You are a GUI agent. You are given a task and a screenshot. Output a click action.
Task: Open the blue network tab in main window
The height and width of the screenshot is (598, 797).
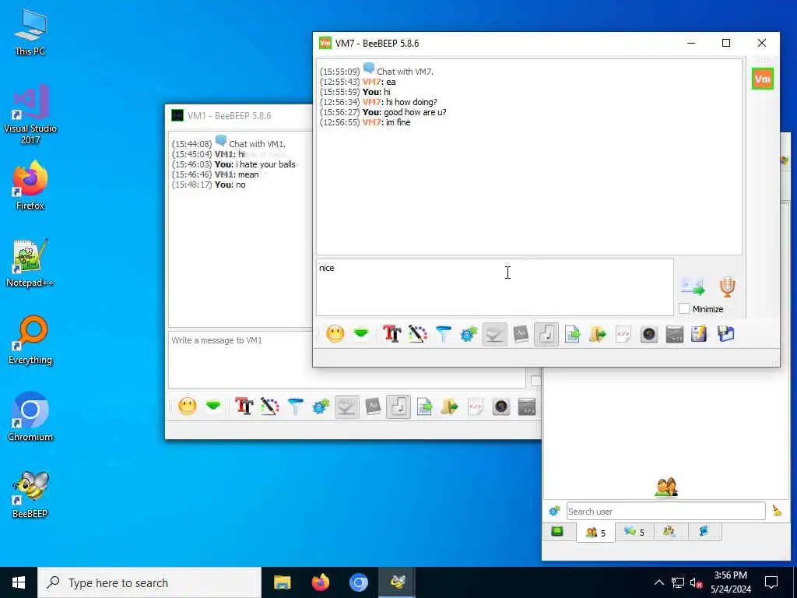[704, 532]
